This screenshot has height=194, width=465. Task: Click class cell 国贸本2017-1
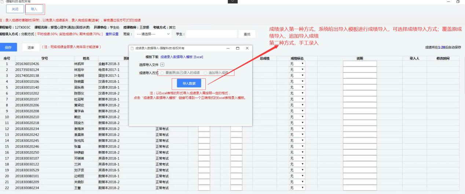point(109,75)
